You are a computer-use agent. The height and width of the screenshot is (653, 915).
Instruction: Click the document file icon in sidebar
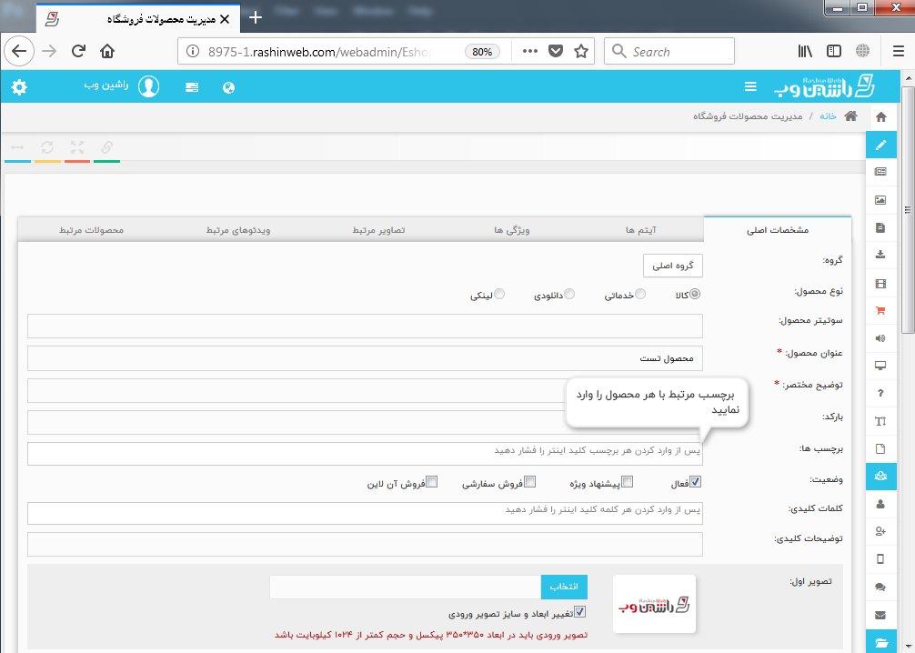[880, 227]
